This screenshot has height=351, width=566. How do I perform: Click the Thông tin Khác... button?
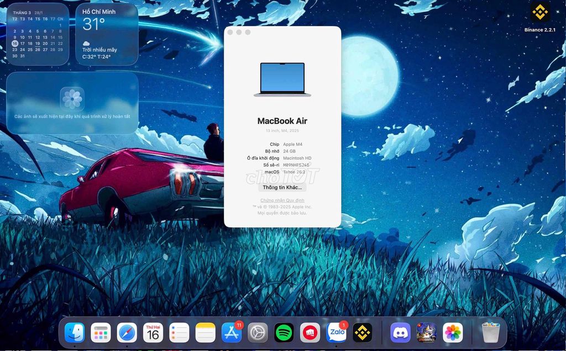(x=282, y=188)
